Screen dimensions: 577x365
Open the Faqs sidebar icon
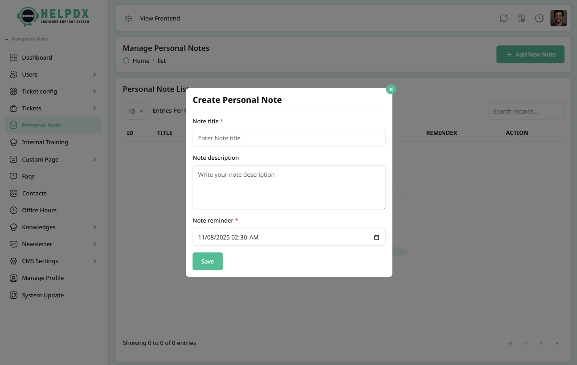coord(14,176)
